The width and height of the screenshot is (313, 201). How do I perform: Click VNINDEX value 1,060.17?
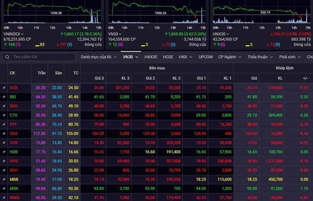pyautogui.click(x=72, y=34)
